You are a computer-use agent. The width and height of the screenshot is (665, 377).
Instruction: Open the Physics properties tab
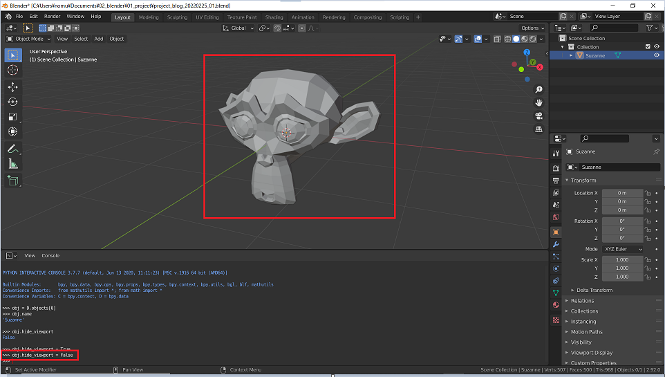point(556,268)
